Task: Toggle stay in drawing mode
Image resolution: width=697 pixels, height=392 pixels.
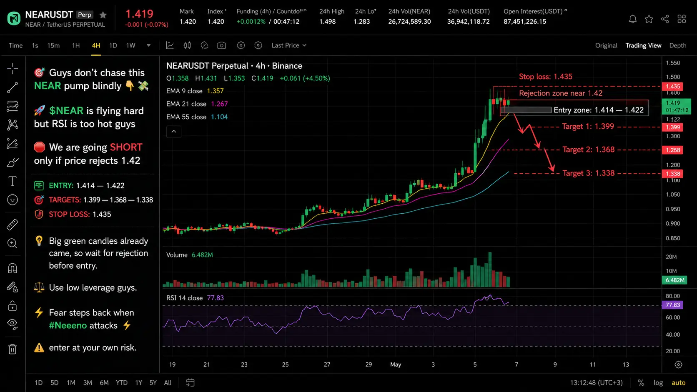Action: [13, 287]
